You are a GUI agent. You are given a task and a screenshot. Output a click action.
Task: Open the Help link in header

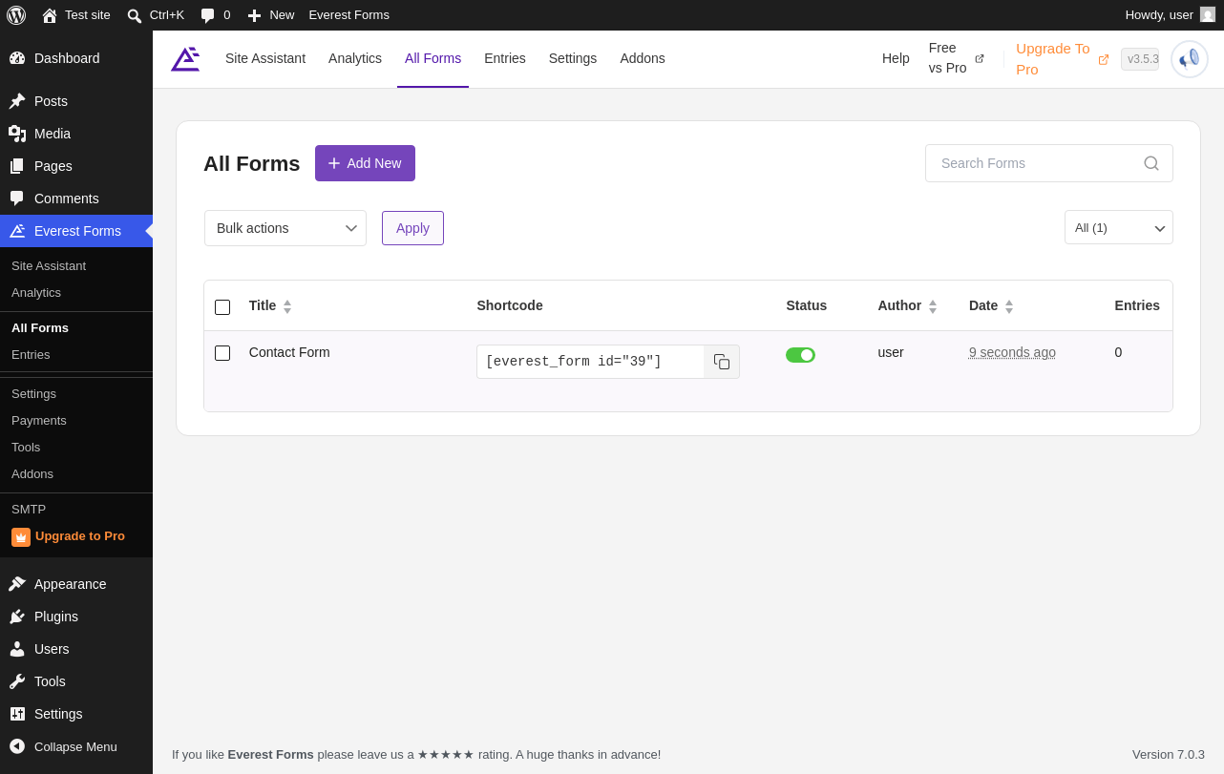pos(896,58)
